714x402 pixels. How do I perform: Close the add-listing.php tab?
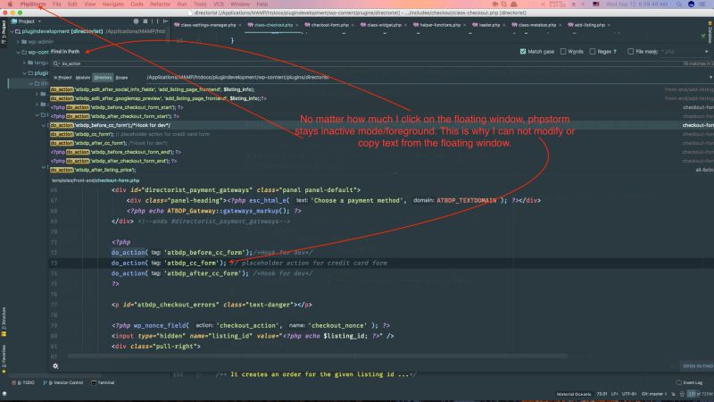click(609, 25)
